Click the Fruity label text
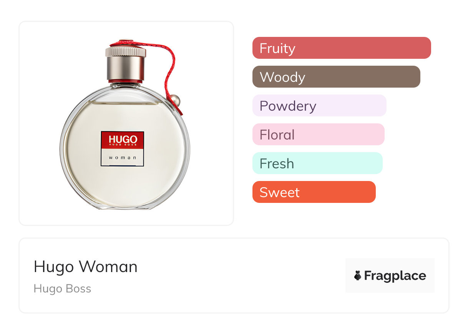 pos(277,48)
